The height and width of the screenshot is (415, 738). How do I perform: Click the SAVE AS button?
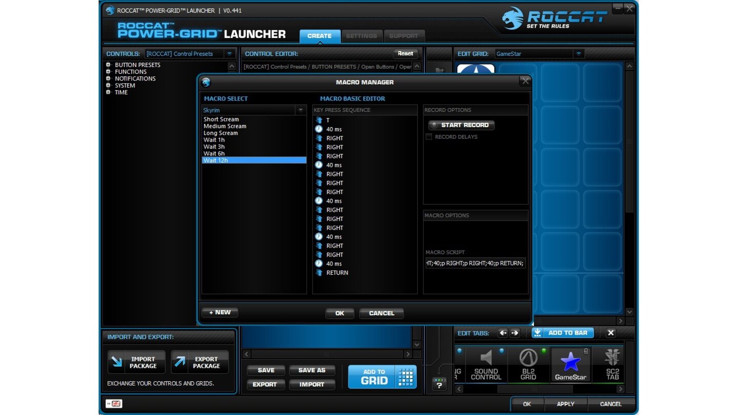click(312, 370)
